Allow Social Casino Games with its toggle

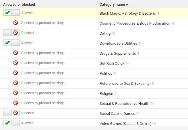pos(11,113)
